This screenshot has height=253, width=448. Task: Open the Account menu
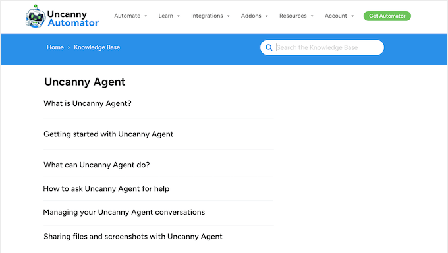pos(336,16)
